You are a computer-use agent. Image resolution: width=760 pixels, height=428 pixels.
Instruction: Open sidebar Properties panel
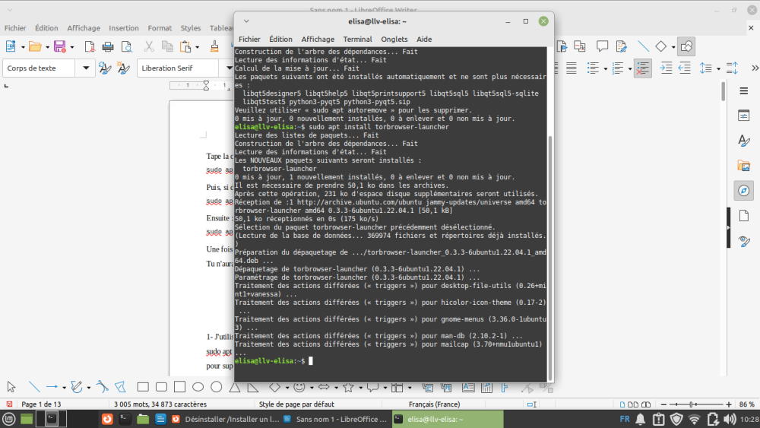pyautogui.click(x=743, y=116)
